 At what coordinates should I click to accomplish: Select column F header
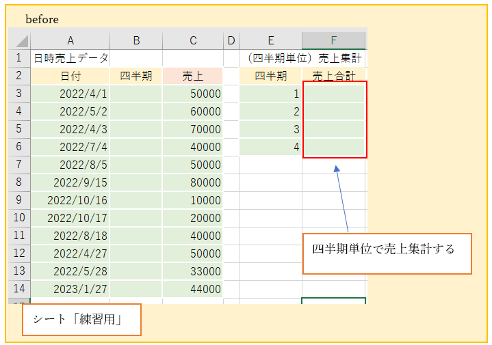coord(333,40)
